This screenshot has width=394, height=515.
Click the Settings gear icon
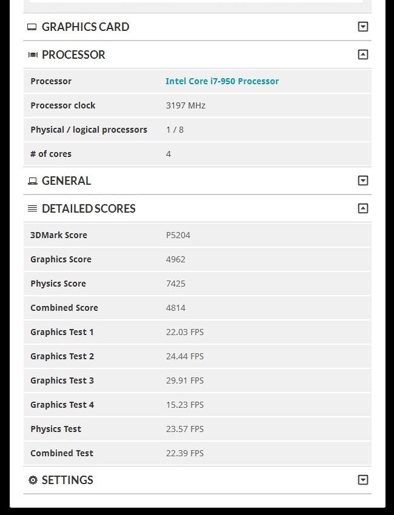pyautogui.click(x=33, y=480)
